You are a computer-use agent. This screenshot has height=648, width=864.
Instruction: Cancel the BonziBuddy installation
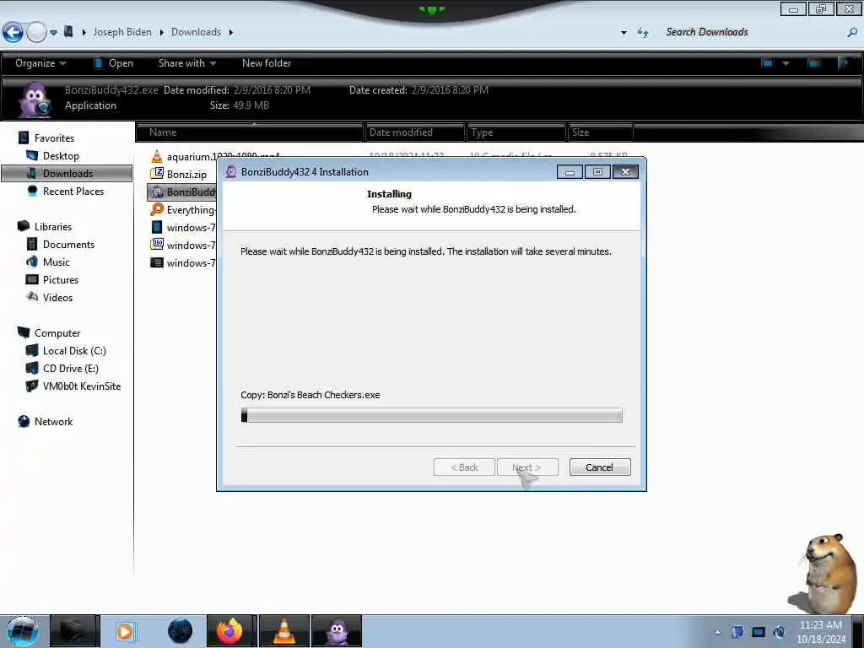pos(600,467)
